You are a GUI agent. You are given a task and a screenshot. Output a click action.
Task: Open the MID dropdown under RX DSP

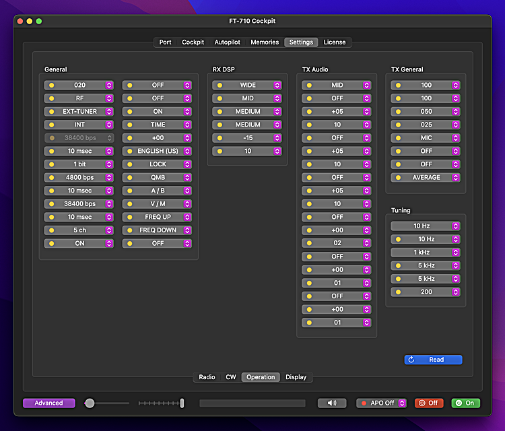click(247, 98)
